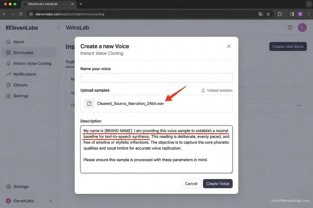Click the Home house icon
Screen dimensions: 313x208
[8, 42]
